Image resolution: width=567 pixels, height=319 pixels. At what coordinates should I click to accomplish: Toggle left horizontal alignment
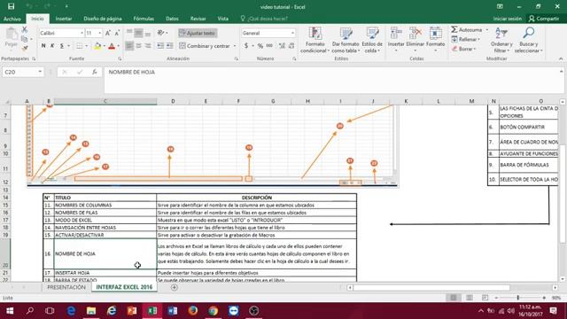(129, 46)
